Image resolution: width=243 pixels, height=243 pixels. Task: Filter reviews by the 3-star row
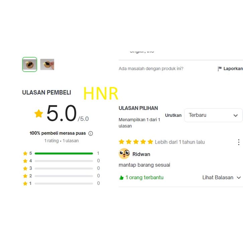[x=64, y=168]
